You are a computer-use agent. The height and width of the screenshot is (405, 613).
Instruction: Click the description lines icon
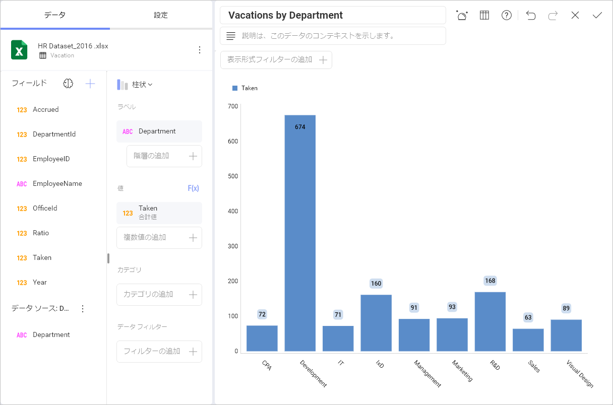coord(231,36)
